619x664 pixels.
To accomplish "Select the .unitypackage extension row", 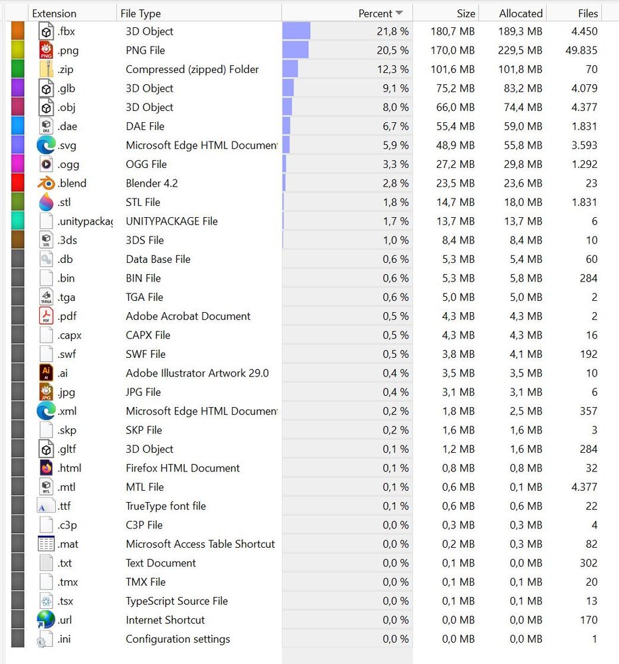I will tap(304, 221).
